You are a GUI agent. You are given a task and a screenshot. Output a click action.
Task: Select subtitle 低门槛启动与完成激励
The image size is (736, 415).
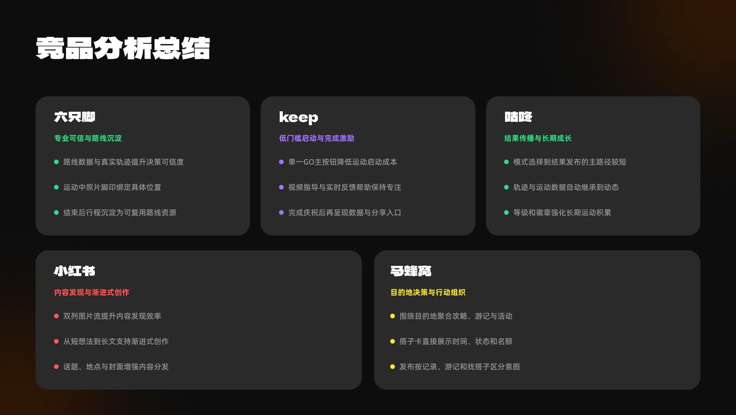tap(316, 138)
